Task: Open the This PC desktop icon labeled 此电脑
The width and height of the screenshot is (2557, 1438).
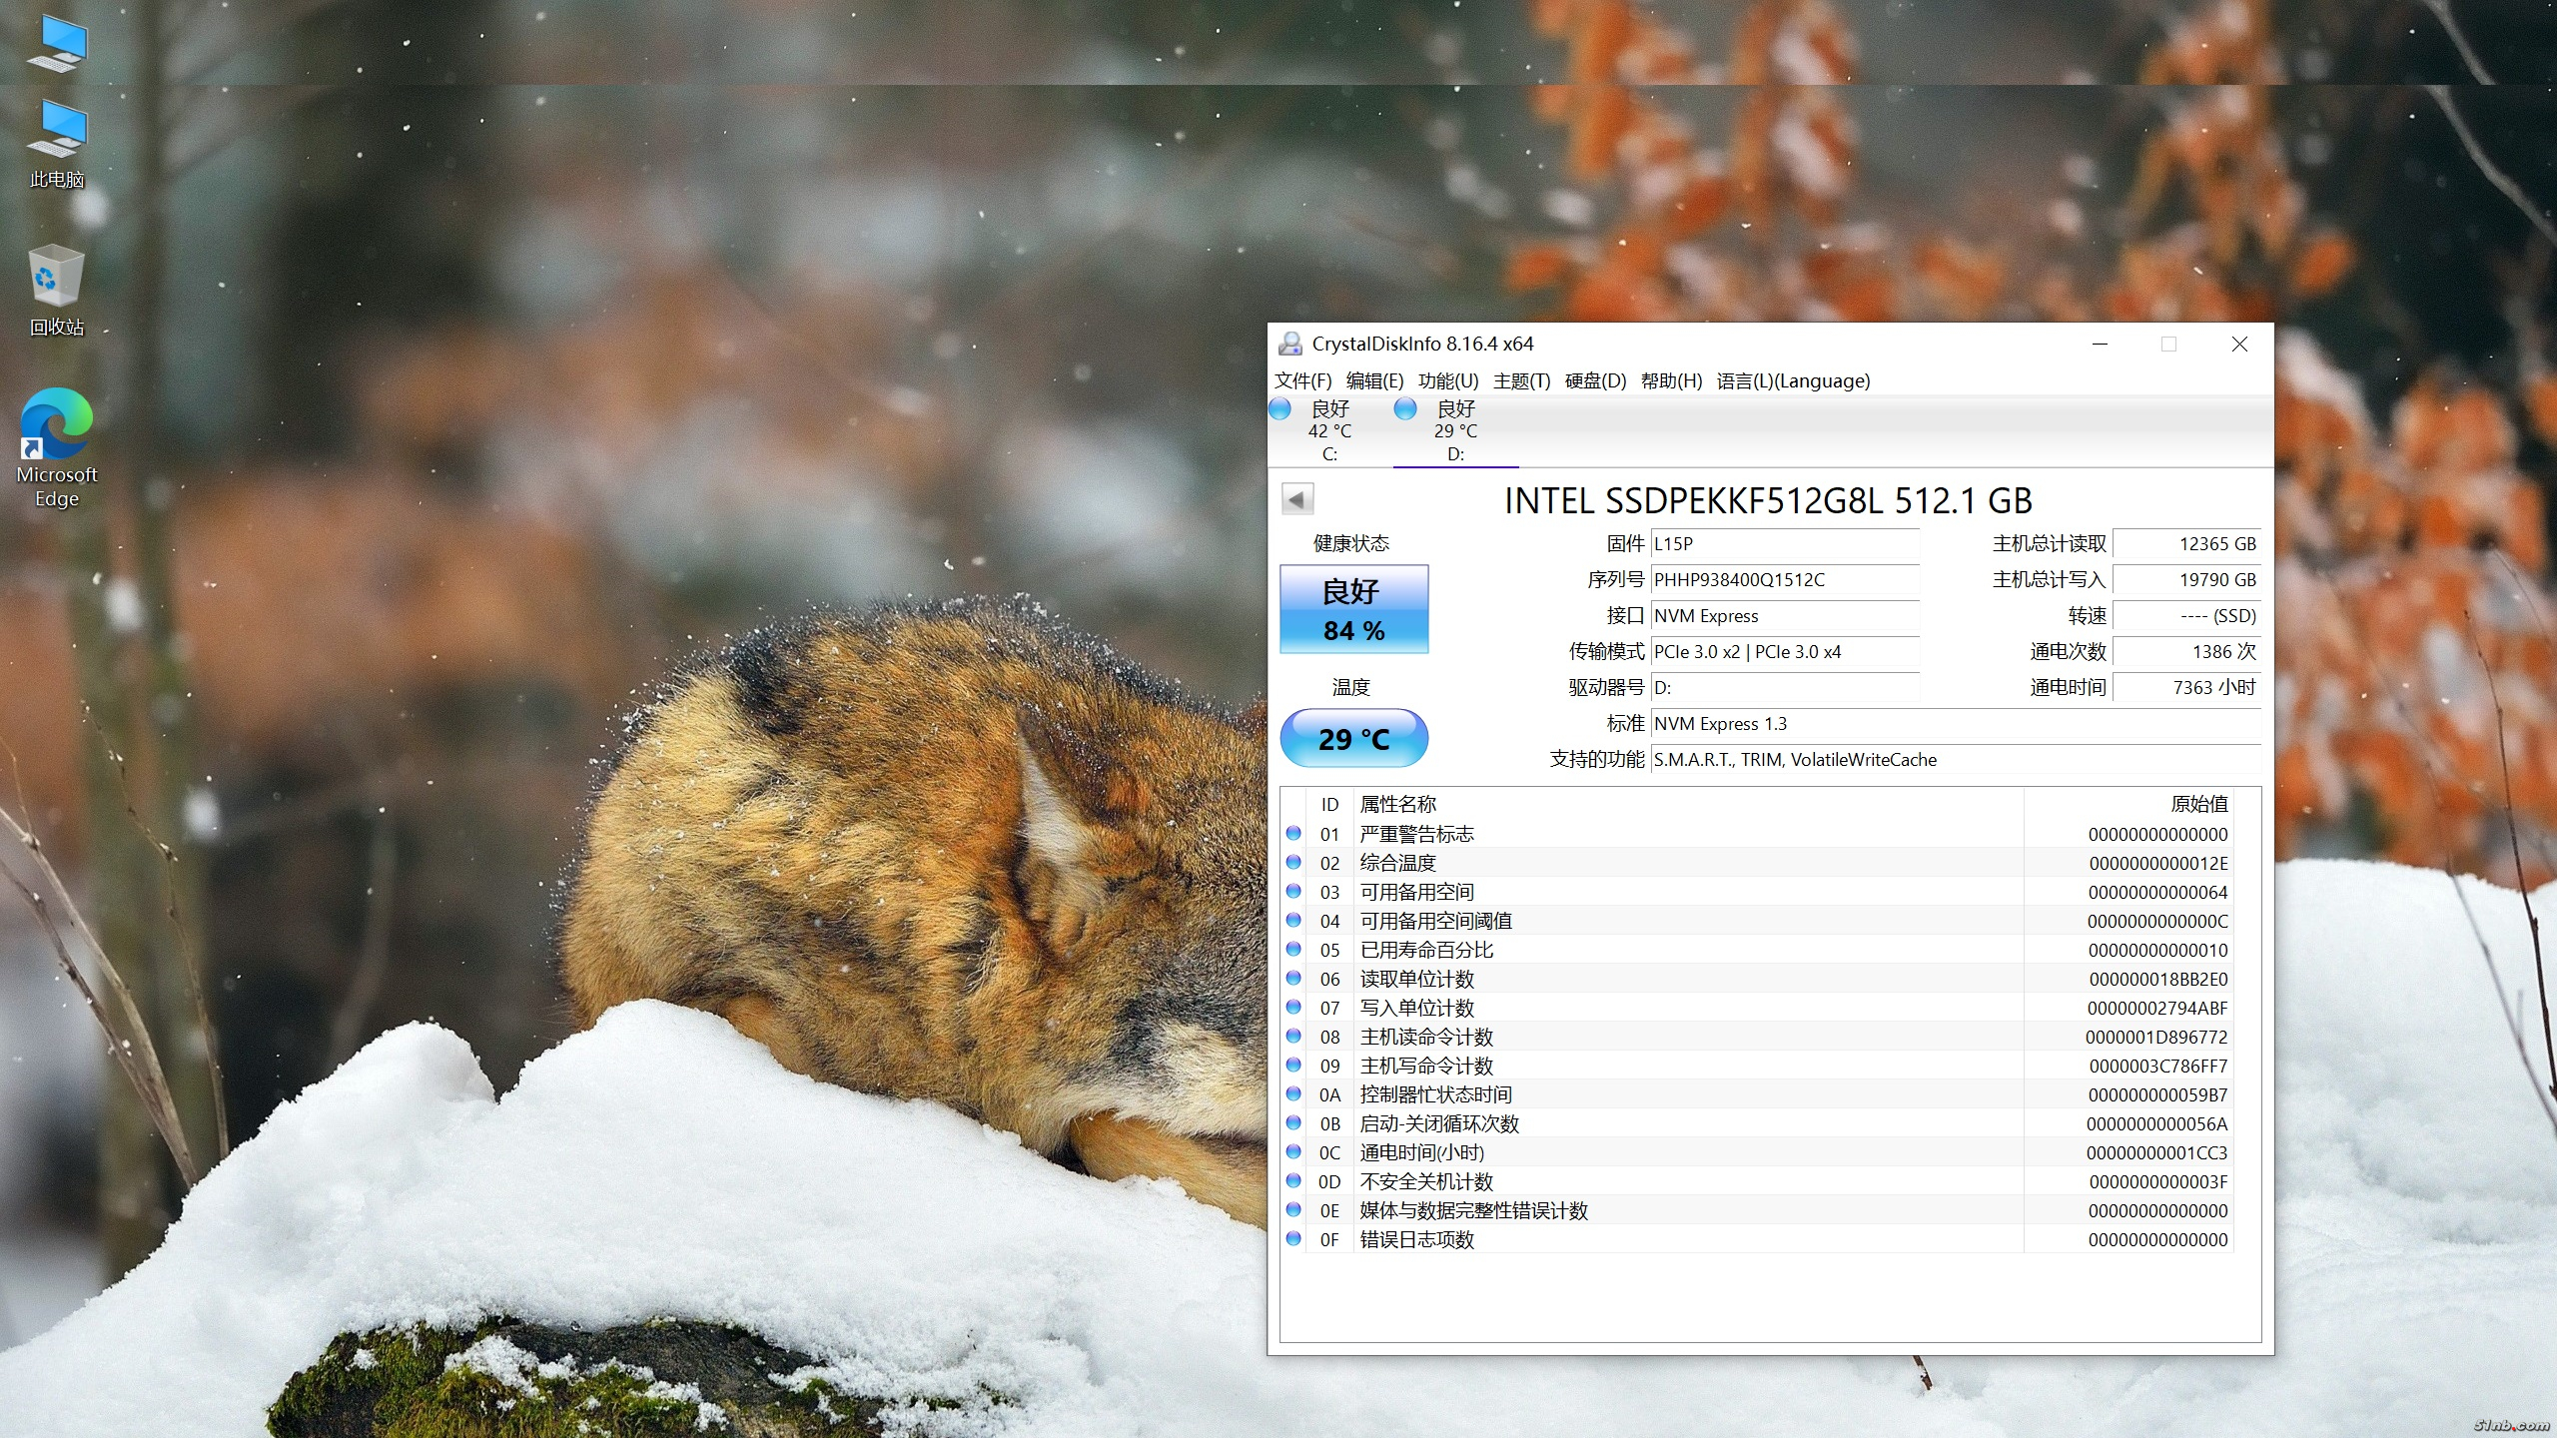Action: 57,145
